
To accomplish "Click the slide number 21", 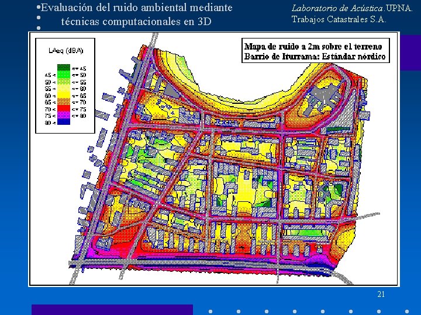I will click(x=381, y=294).
